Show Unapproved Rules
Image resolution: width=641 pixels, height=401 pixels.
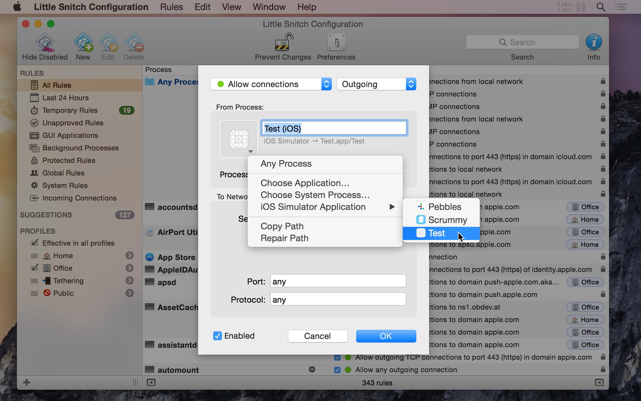click(80, 123)
